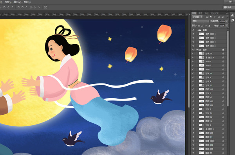Screen dimensions: 235x155
Task: Click the lock icon on 图层 107 layer
Action: point(223,89)
